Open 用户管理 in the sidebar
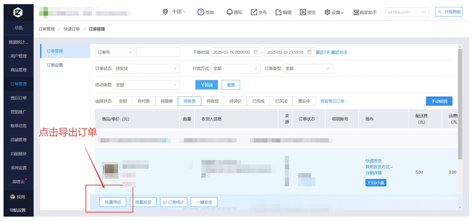This screenshot has width=473, height=221. point(19,56)
